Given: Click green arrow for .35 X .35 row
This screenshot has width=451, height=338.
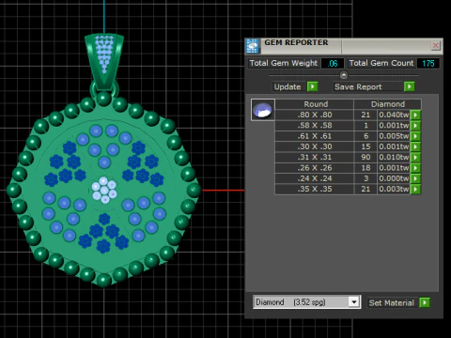Looking at the screenshot, I should pyautogui.click(x=415, y=189).
